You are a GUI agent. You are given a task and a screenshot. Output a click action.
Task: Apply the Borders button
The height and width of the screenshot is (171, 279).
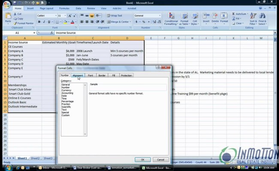(57, 22)
